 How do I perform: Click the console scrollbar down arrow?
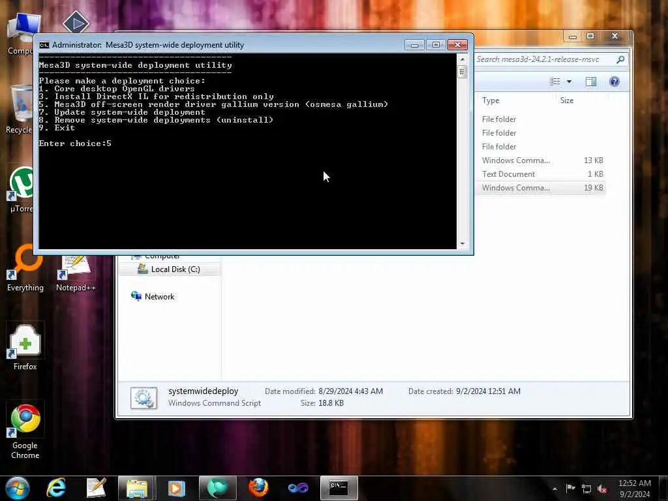click(463, 244)
